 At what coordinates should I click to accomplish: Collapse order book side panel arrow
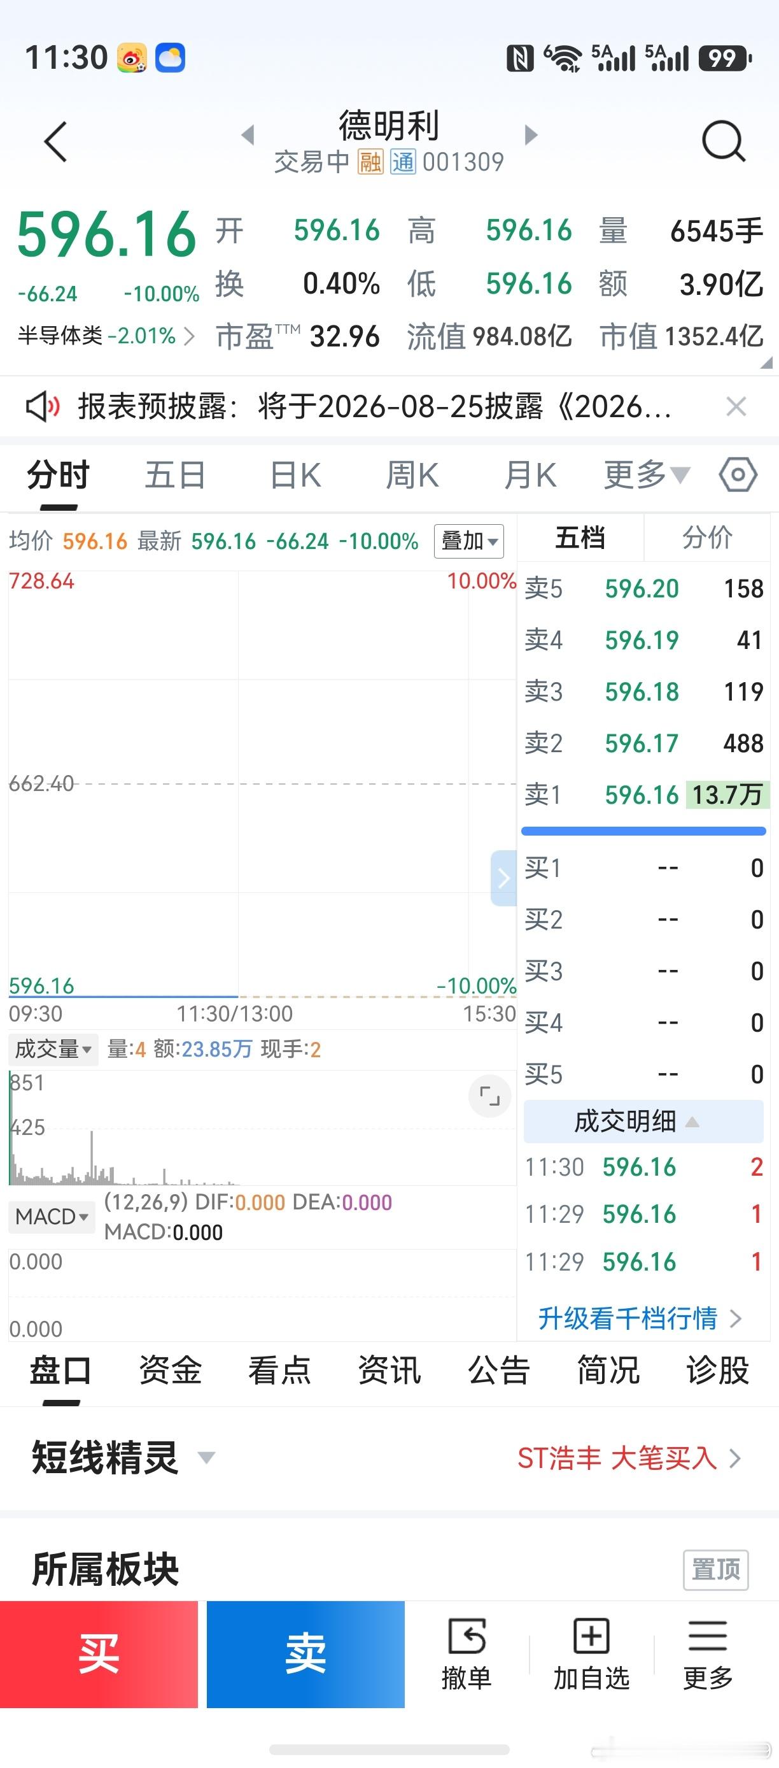click(503, 878)
